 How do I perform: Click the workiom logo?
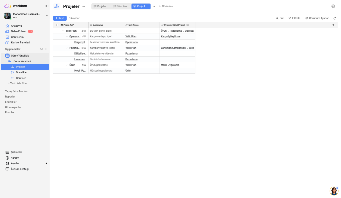pyautogui.click(x=16, y=6)
